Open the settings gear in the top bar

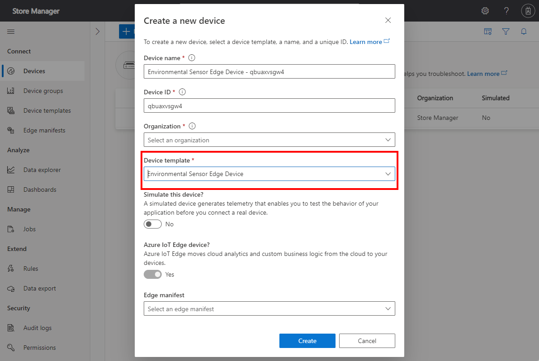pos(485,10)
